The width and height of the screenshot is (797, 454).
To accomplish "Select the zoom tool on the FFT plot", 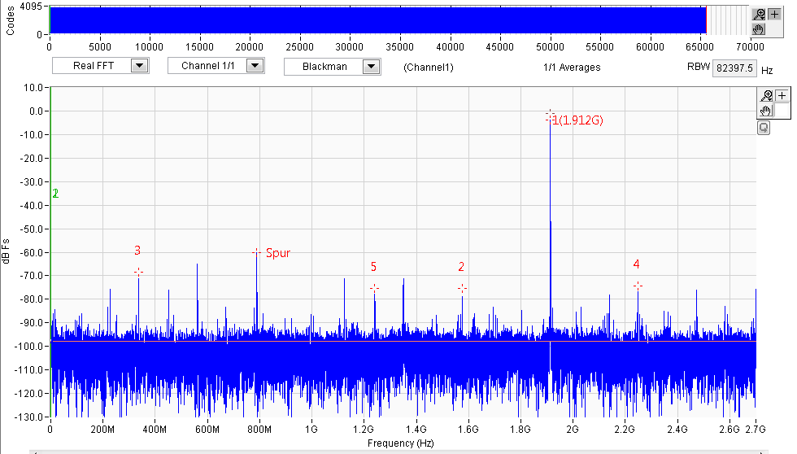I will point(766,95).
